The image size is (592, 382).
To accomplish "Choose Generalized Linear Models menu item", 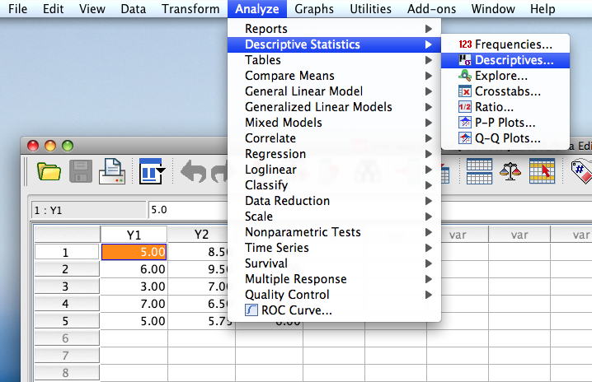I will [x=334, y=107].
